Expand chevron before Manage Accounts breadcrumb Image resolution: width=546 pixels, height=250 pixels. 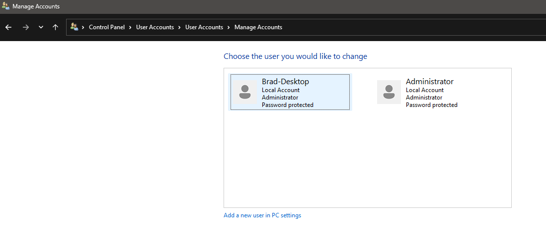pyautogui.click(x=229, y=27)
